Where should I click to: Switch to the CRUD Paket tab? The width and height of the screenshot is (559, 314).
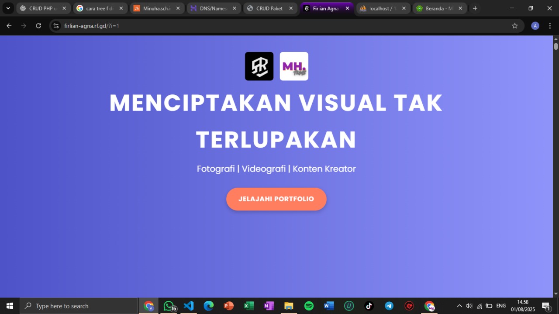click(x=269, y=8)
